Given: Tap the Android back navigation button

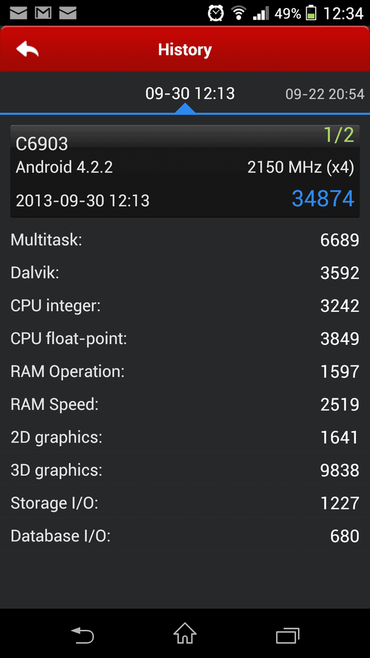Looking at the screenshot, I should pyautogui.click(x=82, y=635).
